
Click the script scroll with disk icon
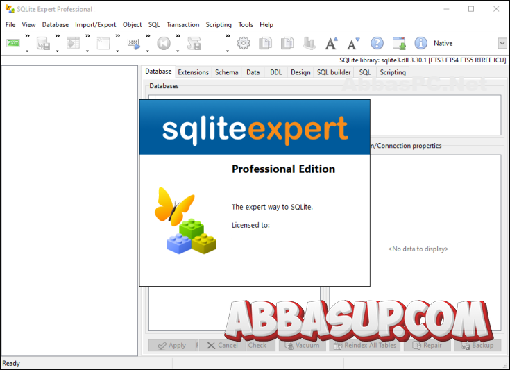pyautogui.click(x=194, y=43)
